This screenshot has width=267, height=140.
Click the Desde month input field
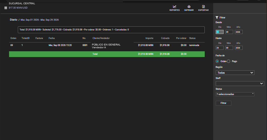tap(229, 32)
